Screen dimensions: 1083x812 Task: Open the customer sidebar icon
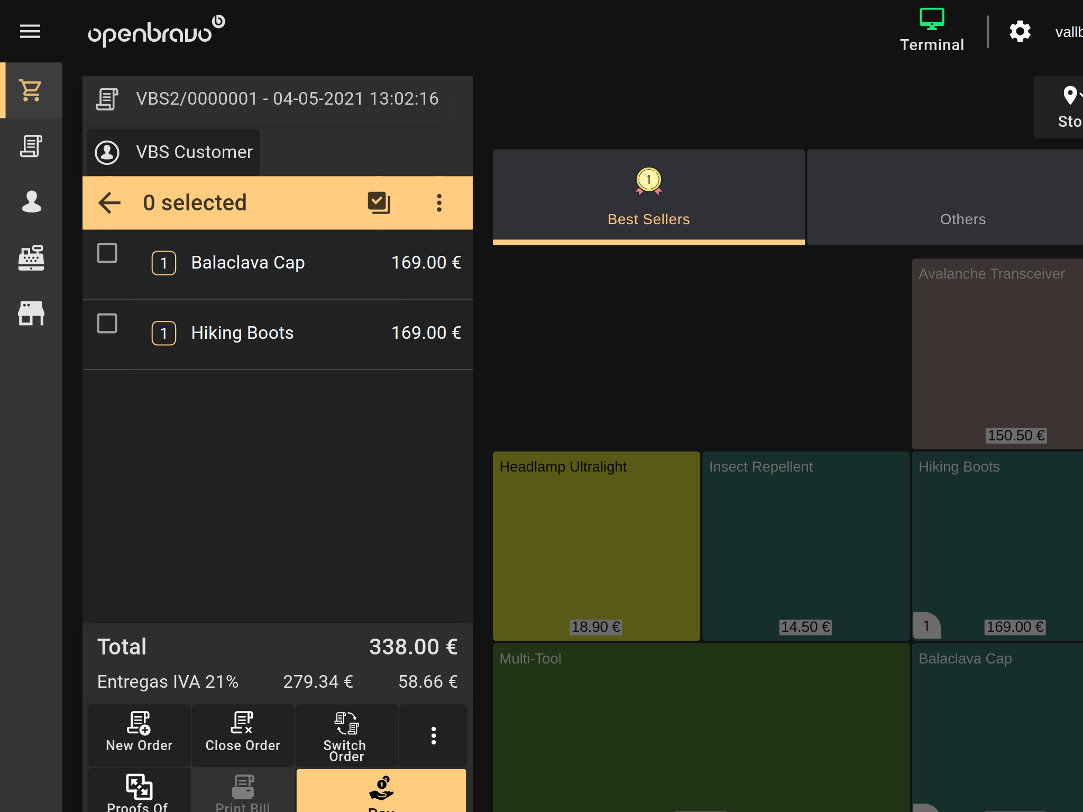click(x=31, y=201)
